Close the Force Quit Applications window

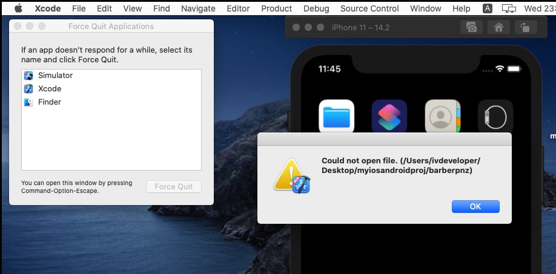pyautogui.click(x=18, y=26)
